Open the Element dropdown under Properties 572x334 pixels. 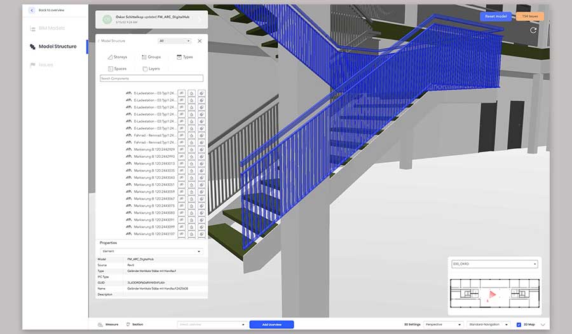[151, 251]
